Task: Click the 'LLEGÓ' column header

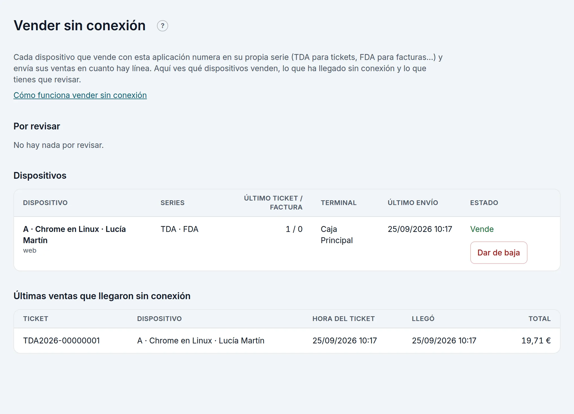Action: (x=423, y=319)
